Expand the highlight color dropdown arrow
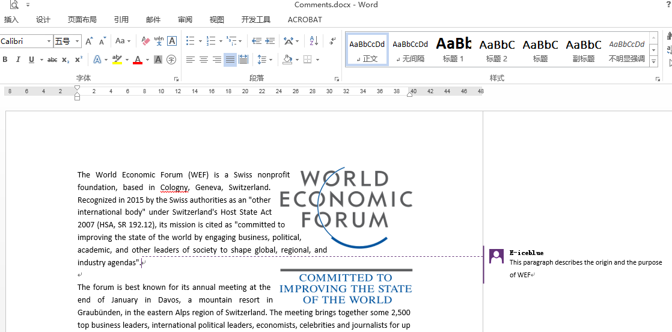This screenshot has width=672, height=332. pyautogui.click(x=127, y=60)
